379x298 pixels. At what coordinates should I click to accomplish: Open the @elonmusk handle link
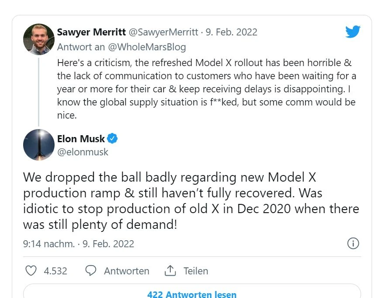83,152
